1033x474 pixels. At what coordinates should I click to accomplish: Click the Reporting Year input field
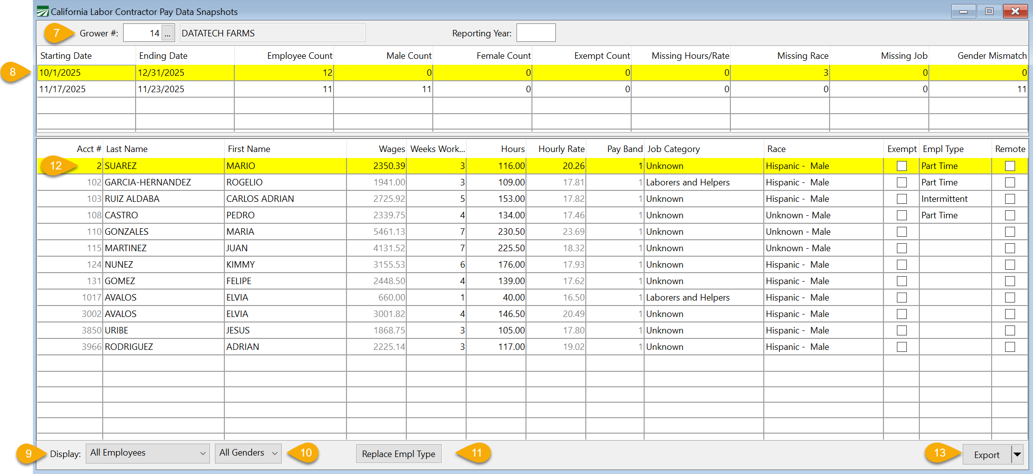(x=535, y=33)
